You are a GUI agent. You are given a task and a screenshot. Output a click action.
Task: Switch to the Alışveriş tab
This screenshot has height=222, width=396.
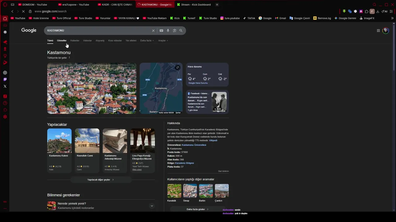pos(100,41)
